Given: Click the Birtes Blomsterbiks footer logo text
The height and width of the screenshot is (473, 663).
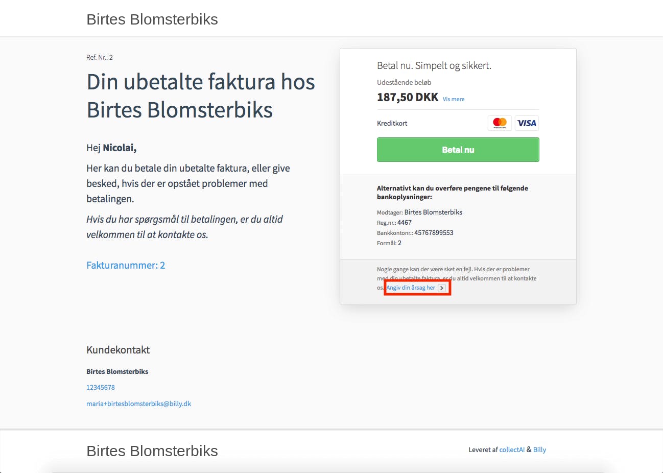Looking at the screenshot, I should tap(152, 451).
